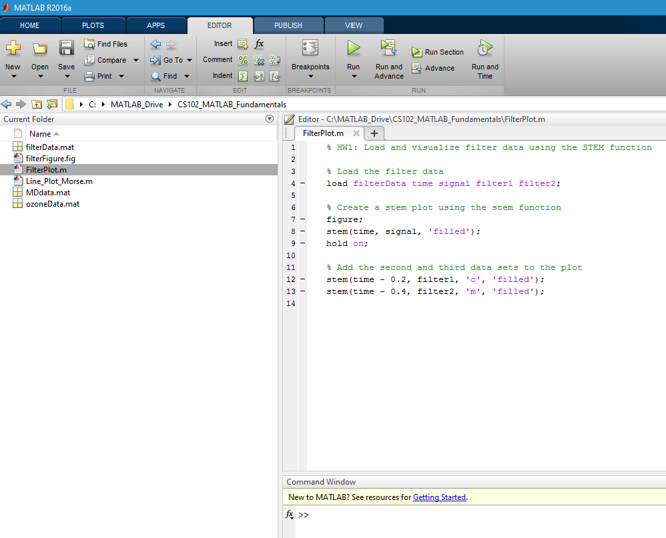Click the Comment percent icon
The height and width of the screenshot is (538, 666).
[x=243, y=60]
